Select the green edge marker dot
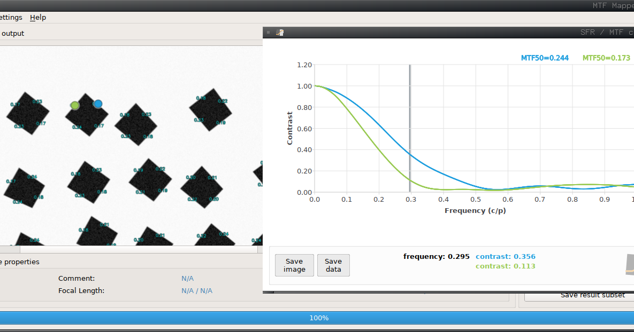This screenshot has width=634, height=332. coord(75,105)
